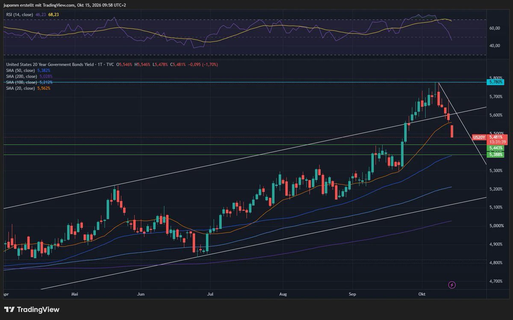Click the Okt label on time axis
The image size is (513, 320).
click(x=422, y=294)
